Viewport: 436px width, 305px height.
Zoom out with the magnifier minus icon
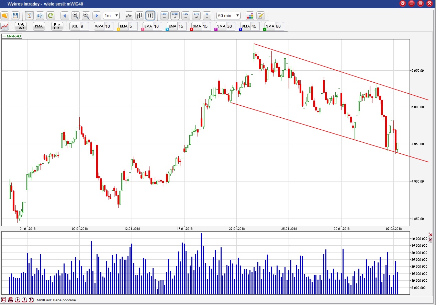click(x=86, y=15)
